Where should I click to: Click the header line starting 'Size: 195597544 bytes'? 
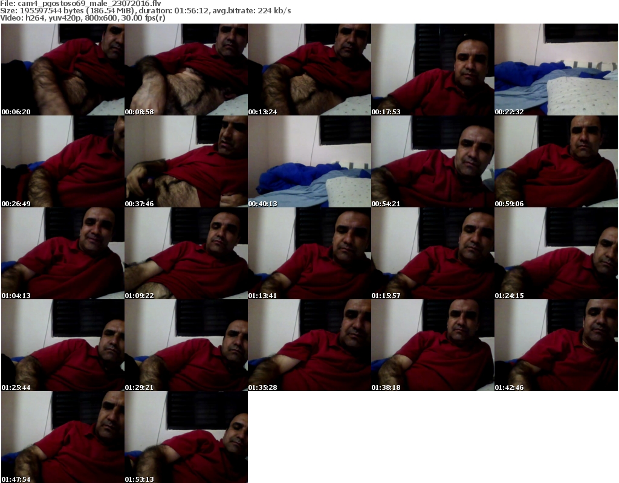tap(146, 11)
